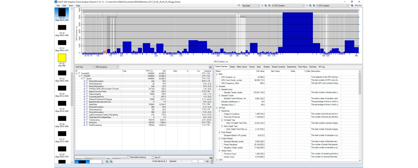Toggle checkbox for Distortion row
The width and height of the screenshot is (418, 168).
pos(87,122)
